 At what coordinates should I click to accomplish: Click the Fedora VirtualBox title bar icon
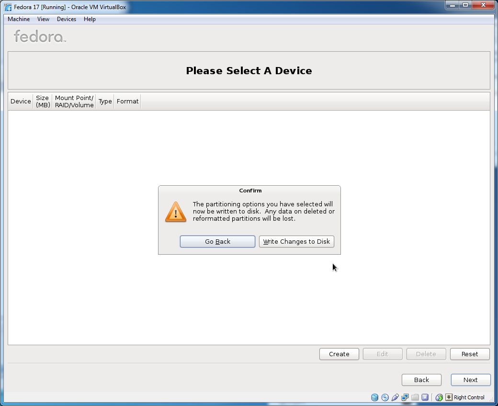tap(8, 7)
